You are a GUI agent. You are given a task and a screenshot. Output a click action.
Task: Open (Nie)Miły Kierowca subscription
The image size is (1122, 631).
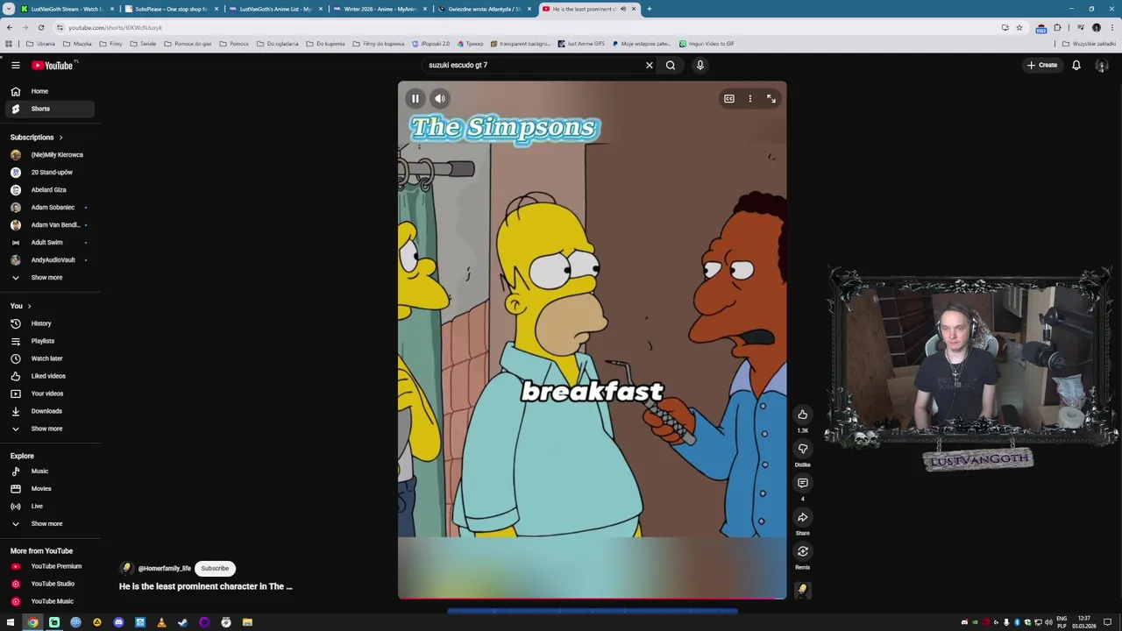click(x=49, y=154)
